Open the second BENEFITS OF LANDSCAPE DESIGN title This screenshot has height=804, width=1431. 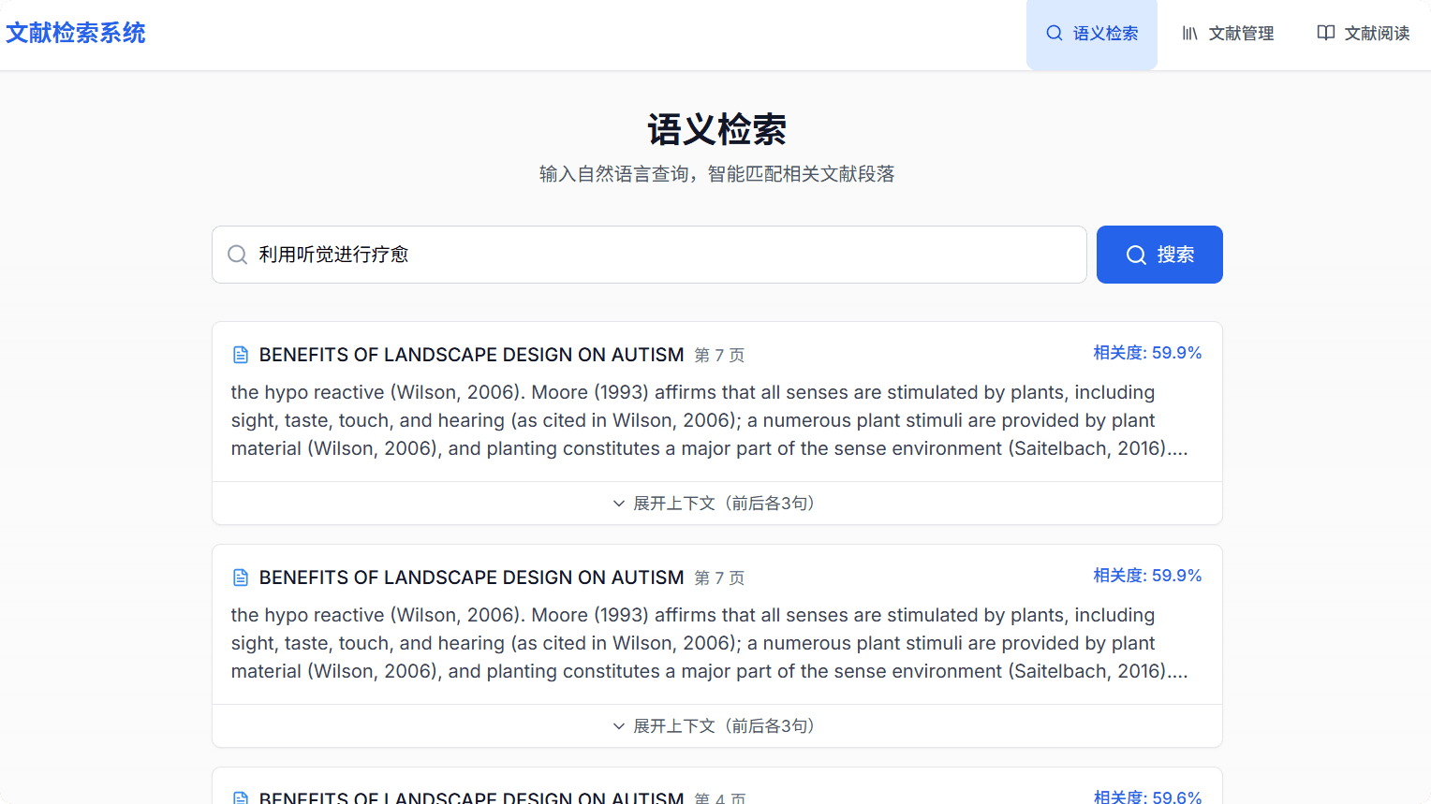(x=471, y=577)
